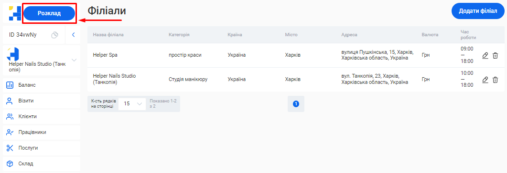507x173 pixels.
Task: Click the 10:00 — 18:00 working hours cell
Action: pos(467,79)
